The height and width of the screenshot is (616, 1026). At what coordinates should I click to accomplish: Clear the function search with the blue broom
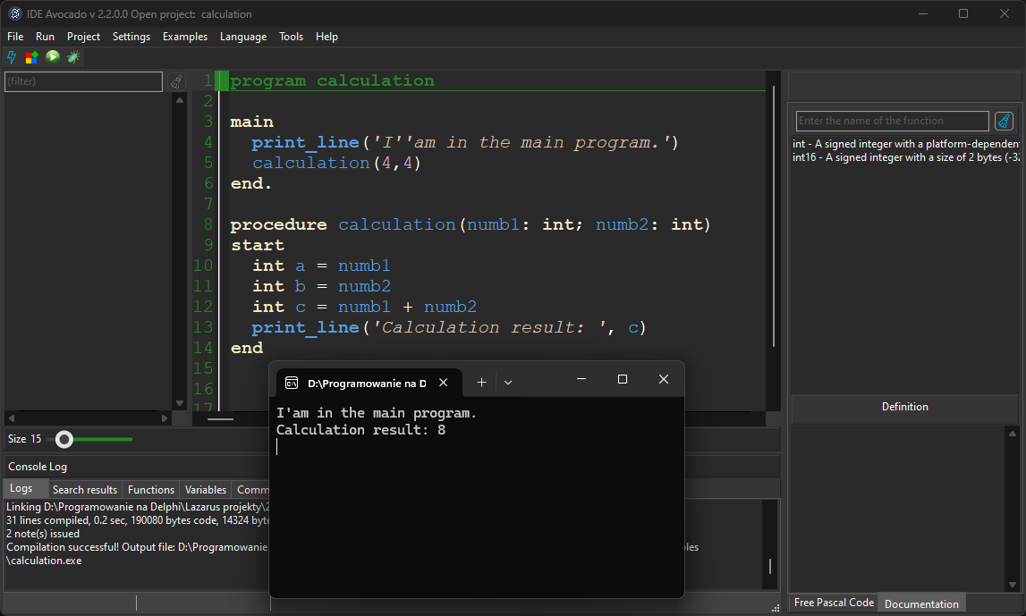(1004, 121)
